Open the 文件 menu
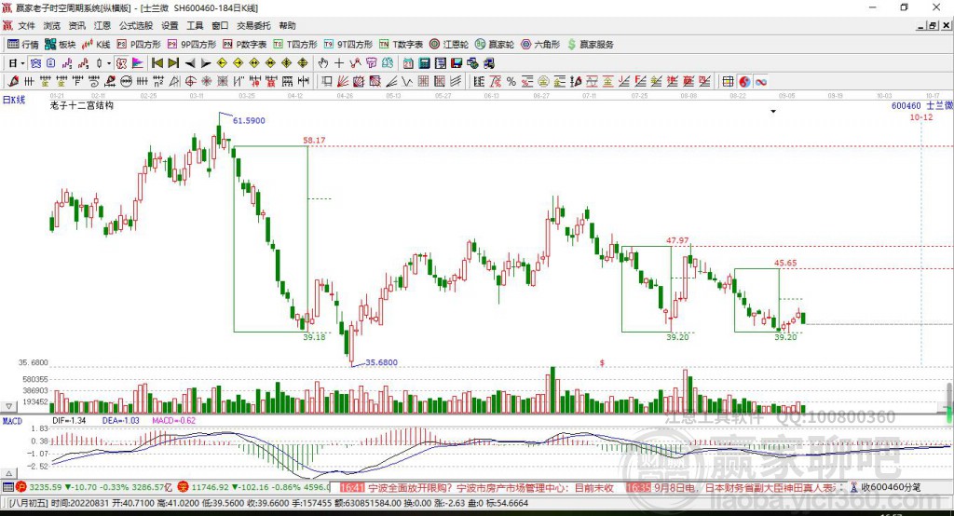 [26, 25]
